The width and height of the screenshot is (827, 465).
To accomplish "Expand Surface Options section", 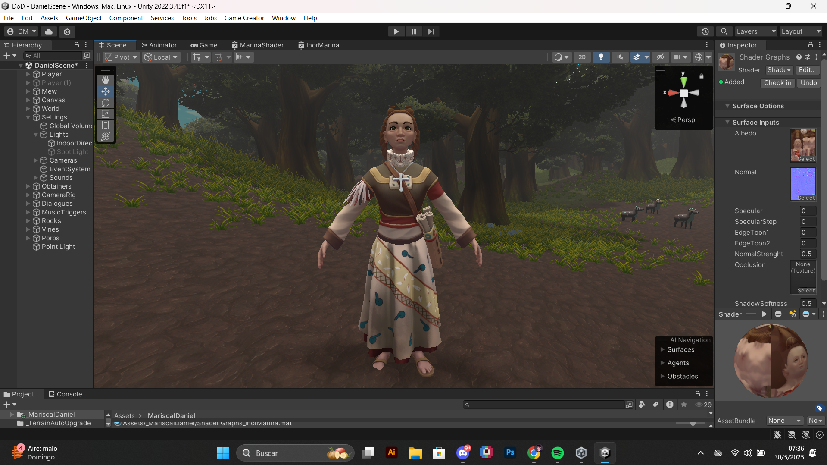I will click(x=727, y=106).
